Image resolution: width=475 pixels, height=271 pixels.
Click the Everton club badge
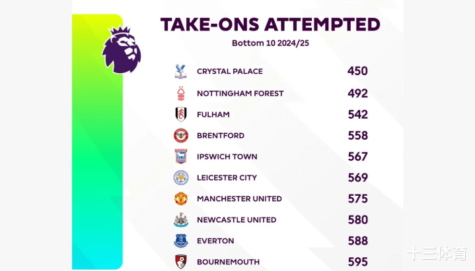(x=181, y=241)
